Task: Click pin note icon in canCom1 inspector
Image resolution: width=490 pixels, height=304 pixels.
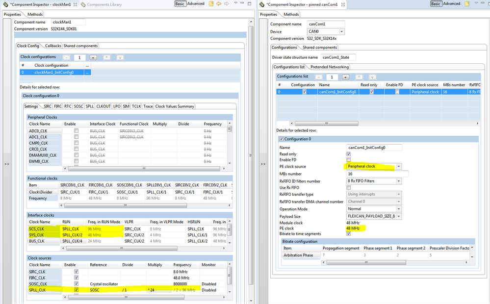Action: pyautogui.click(x=467, y=4)
